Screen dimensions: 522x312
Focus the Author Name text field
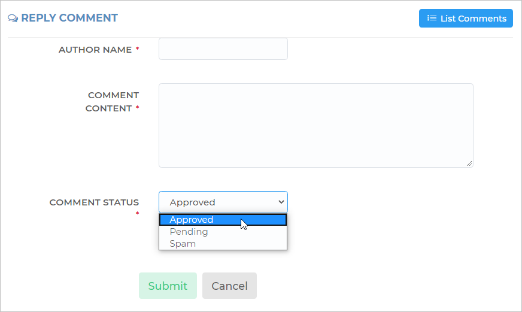point(223,49)
